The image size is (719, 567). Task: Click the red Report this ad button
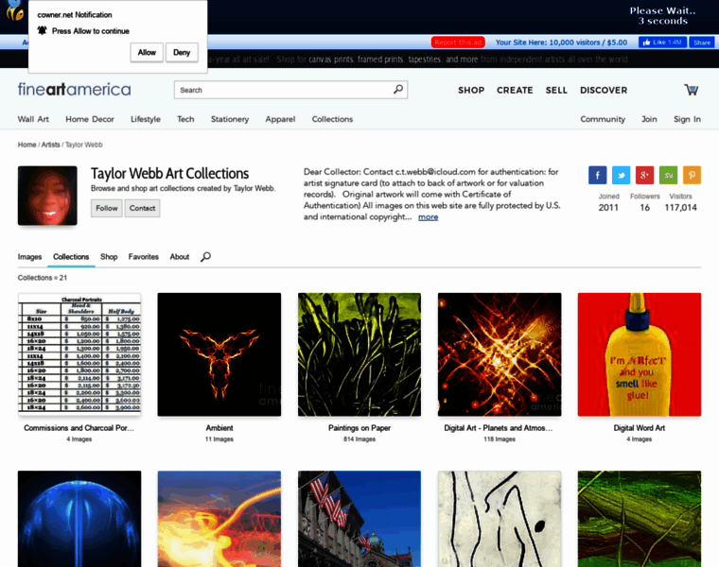pos(458,43)
